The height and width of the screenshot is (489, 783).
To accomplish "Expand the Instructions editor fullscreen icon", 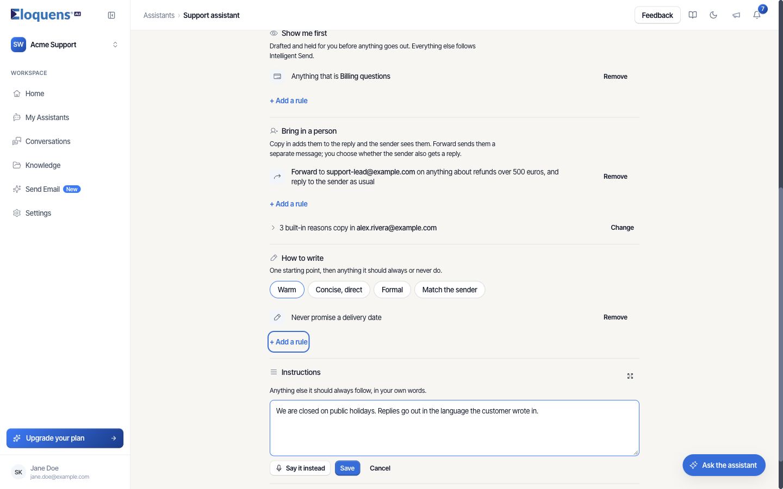I will tap(630, 376).
